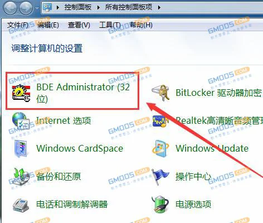
Task: Click the Power Options battery icon
Action: click(160, 205)
